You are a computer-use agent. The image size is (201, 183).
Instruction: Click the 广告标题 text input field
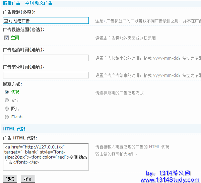pos(46,21)
